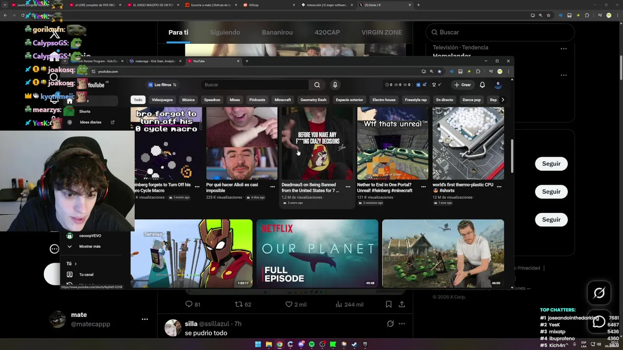Click the Homelander trending topic
This screenshot has width=623, height=350.
point(452,56)
